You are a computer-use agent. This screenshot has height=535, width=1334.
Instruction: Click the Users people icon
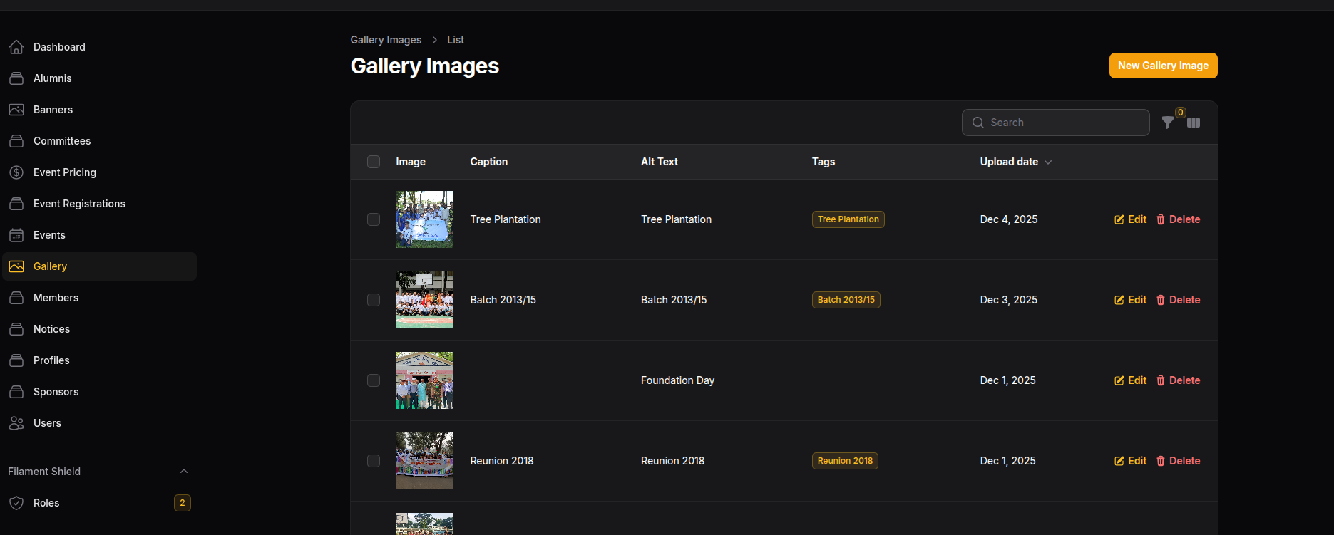coord(16,423)
